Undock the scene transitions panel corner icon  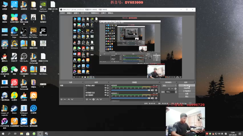click(176, 82)
